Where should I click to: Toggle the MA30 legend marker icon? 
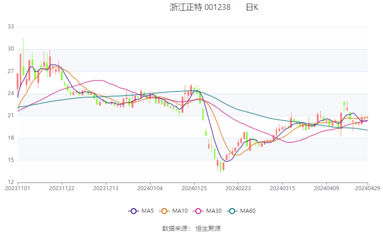pos(198,210)
